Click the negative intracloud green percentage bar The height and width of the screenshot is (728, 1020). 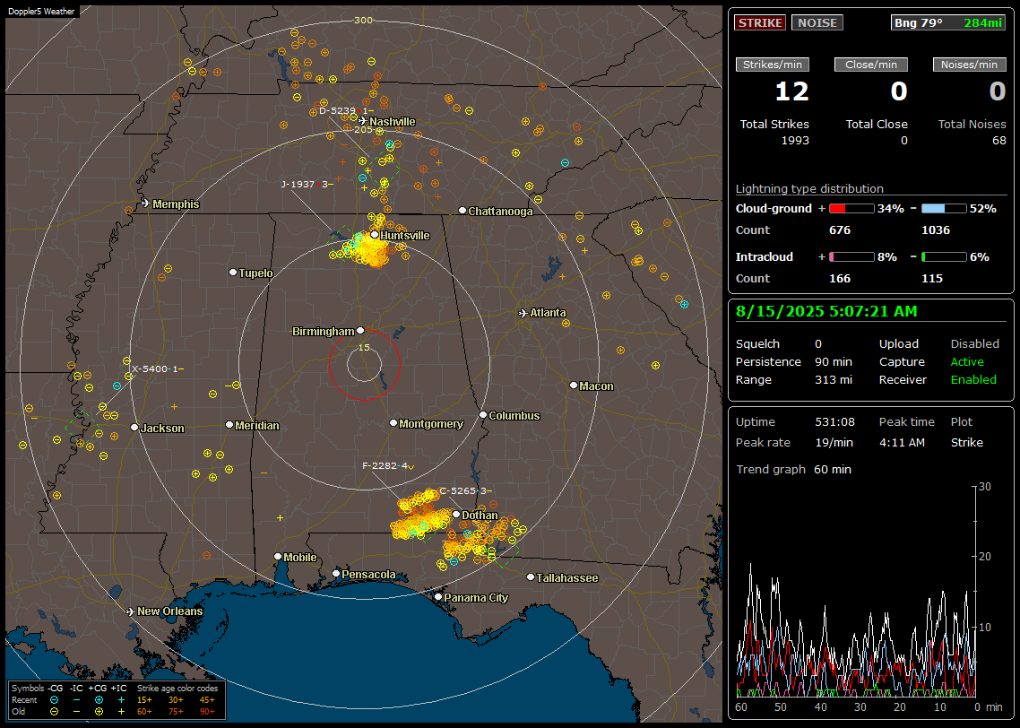(x=944, y=257)
